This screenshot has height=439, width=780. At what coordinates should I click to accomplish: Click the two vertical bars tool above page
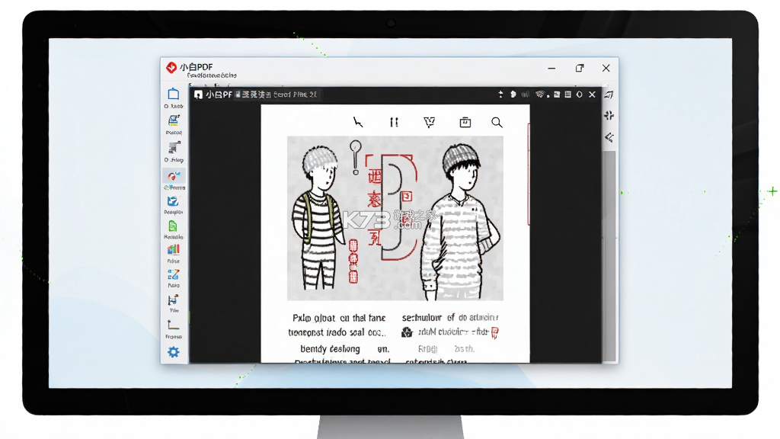[394, 123]
